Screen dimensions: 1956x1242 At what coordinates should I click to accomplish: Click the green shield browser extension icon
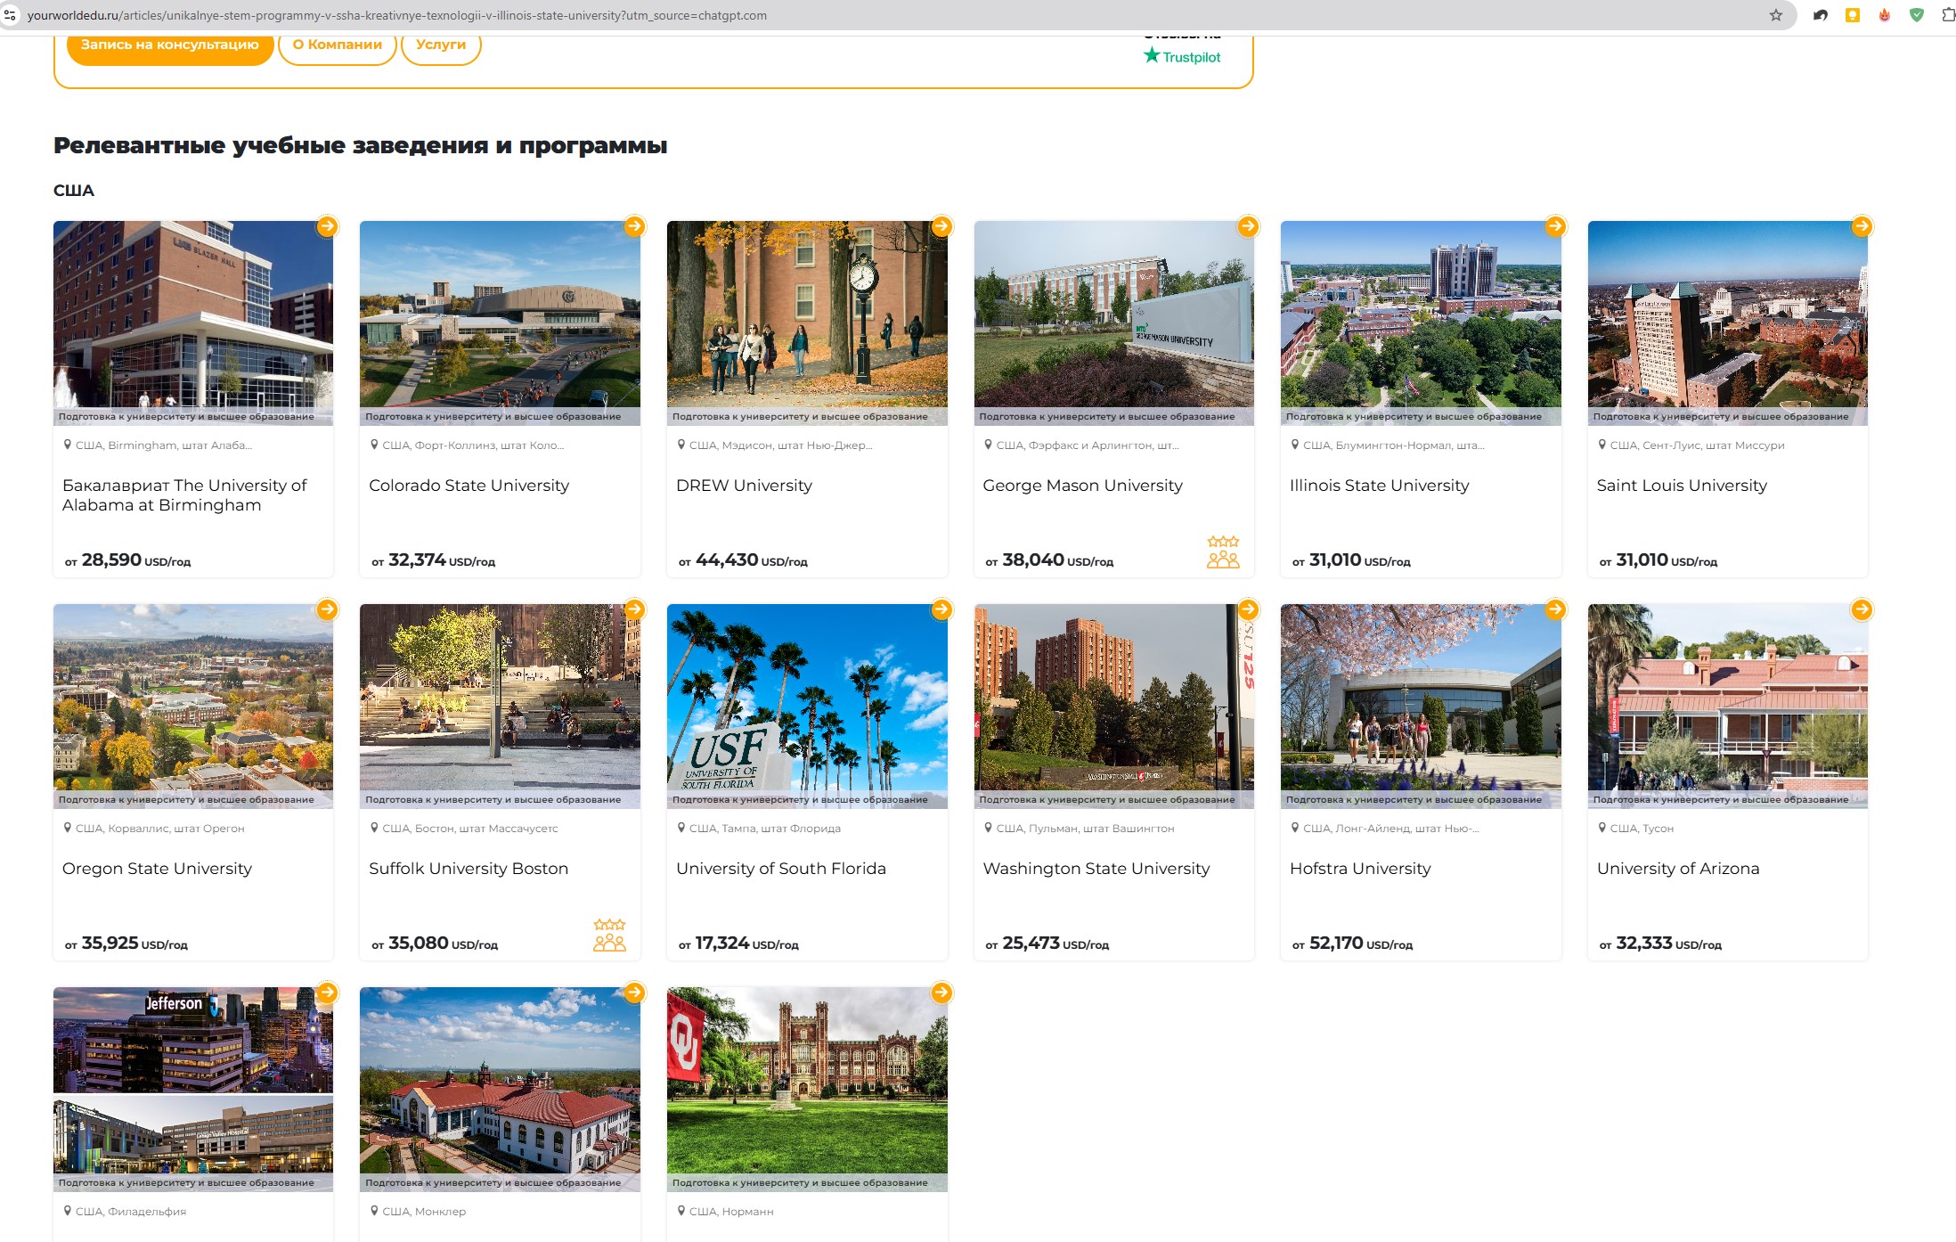(x=1916, y=15)
